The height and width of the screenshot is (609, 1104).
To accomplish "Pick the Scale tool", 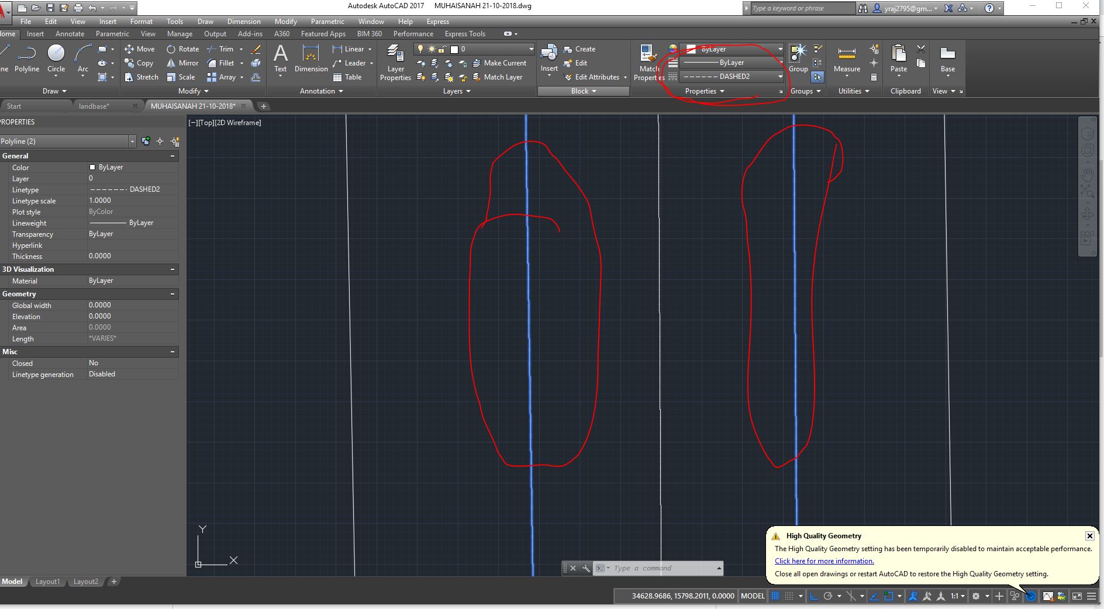I will pyautogui.click(x=181, y=77).
